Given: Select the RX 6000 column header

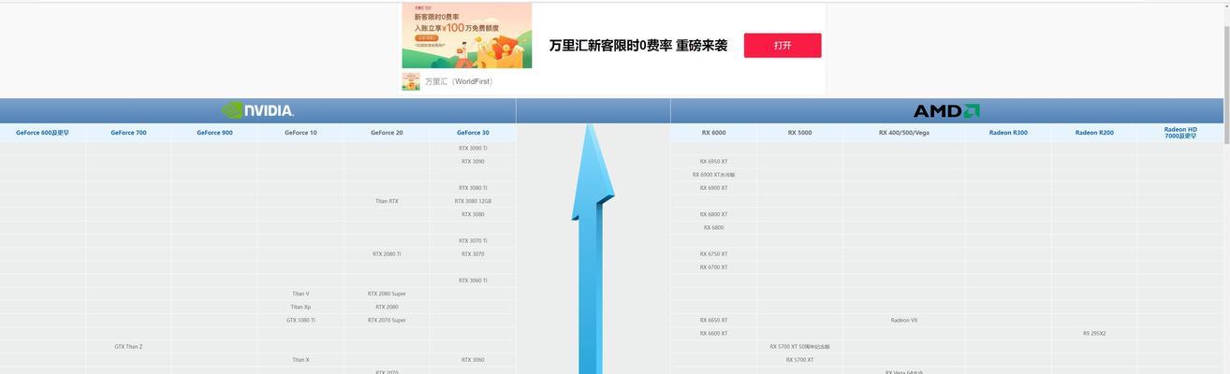Looking at the screenshot, I should [x=713, y=133].
